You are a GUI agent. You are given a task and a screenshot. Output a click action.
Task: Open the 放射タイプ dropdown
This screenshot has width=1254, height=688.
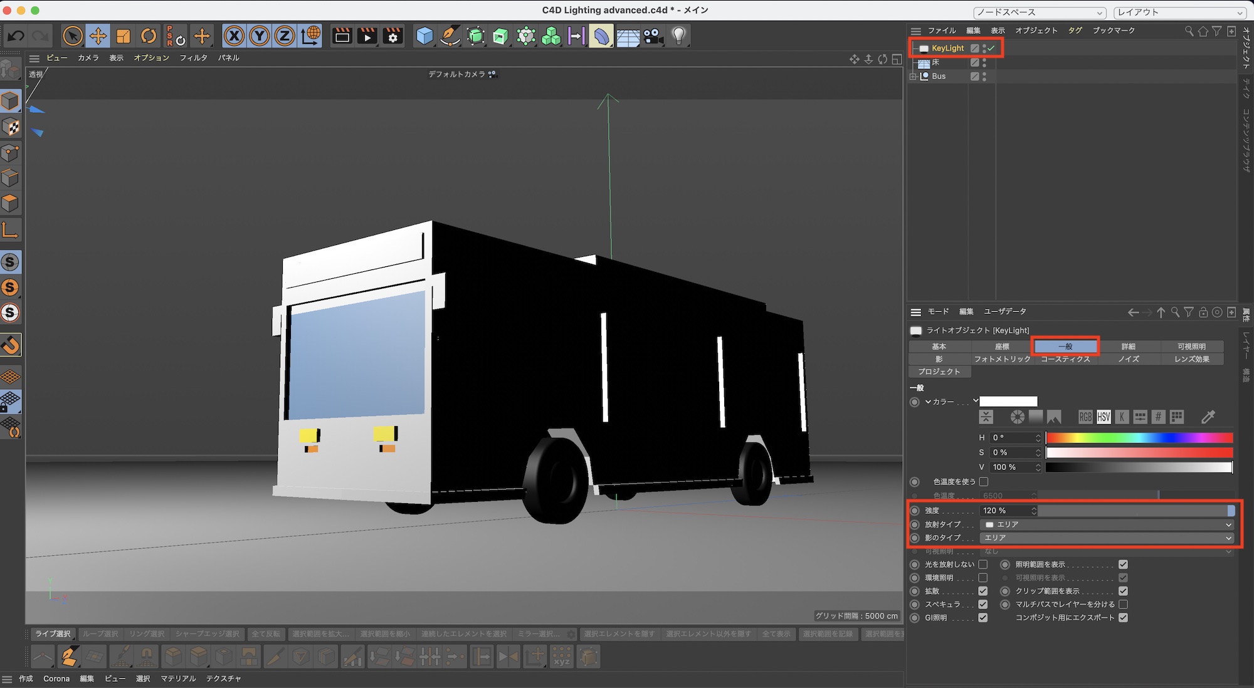(x=1106, y=524)
